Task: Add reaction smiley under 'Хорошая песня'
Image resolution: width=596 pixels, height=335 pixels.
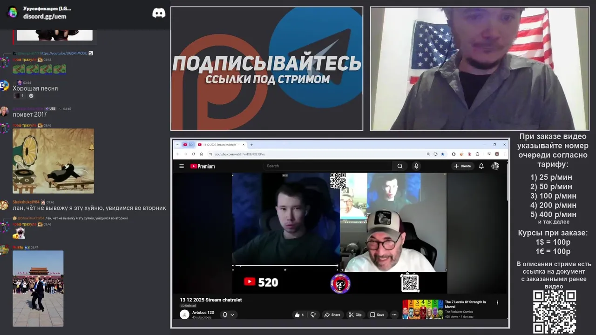Action: pos(31,96)
